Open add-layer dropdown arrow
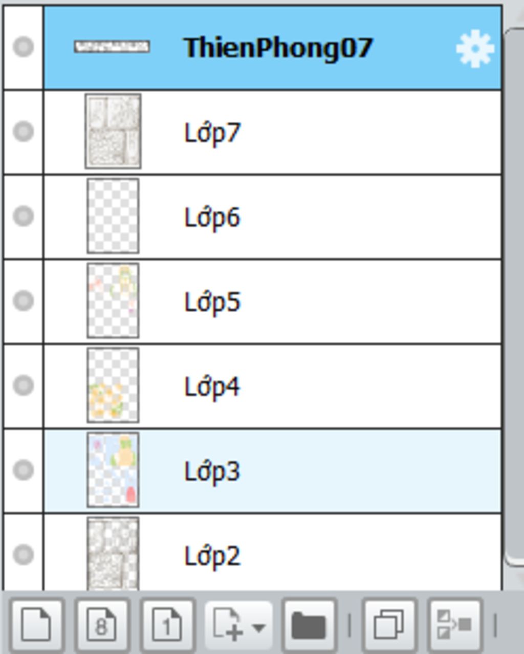The width and height of the screenshot is (524, 654). coord(259,627)
